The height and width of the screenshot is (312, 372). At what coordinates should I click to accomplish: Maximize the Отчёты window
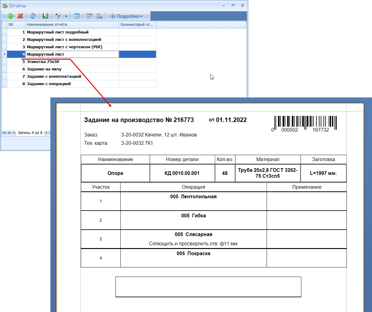tap(233, 6)
